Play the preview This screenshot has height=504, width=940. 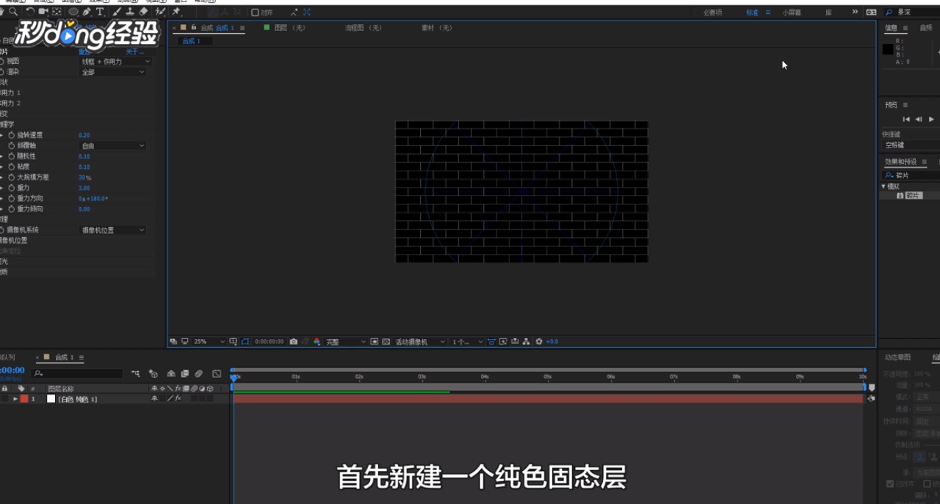931,119
